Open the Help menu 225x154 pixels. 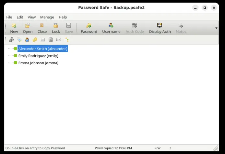coord(63,17)
